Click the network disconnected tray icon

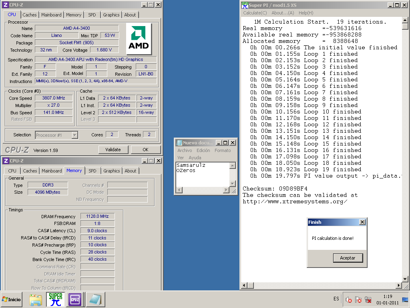(368, 299)
